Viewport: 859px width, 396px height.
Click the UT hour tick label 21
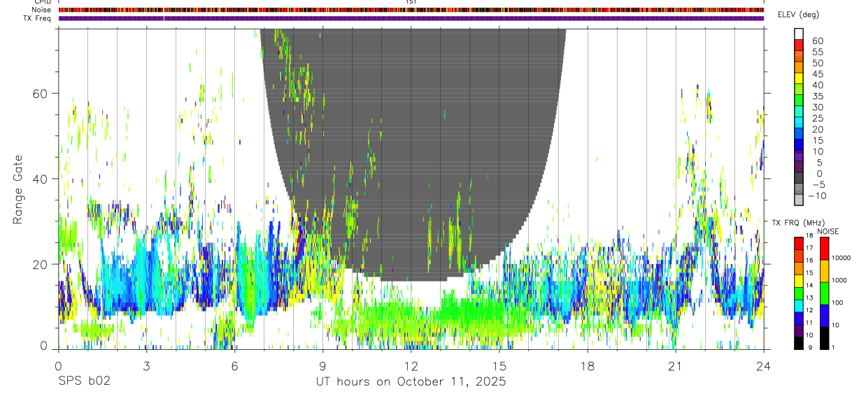675,365
